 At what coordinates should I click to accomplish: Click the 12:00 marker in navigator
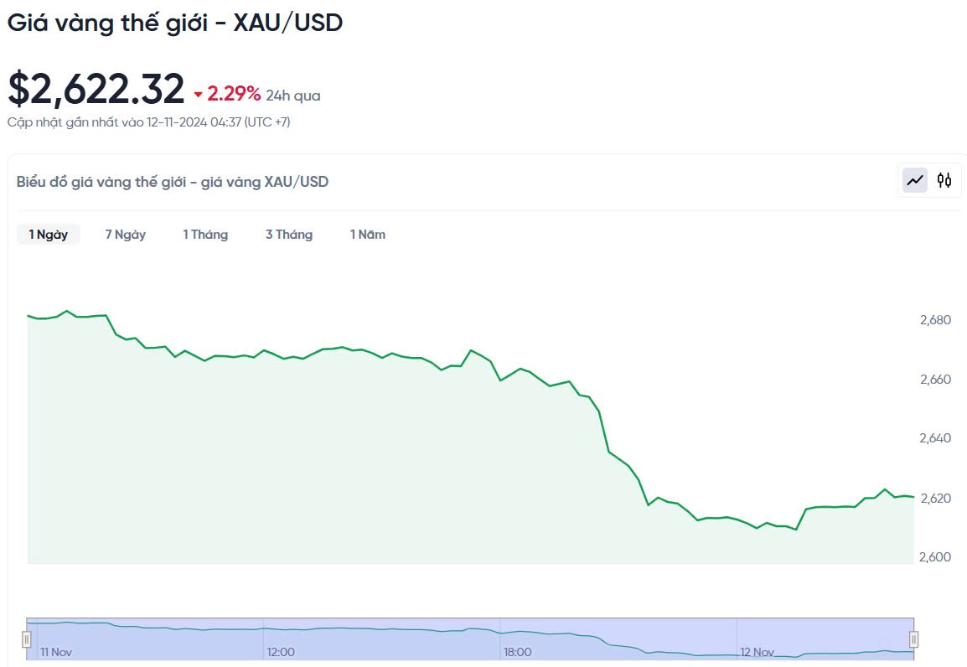click(281, 652)
